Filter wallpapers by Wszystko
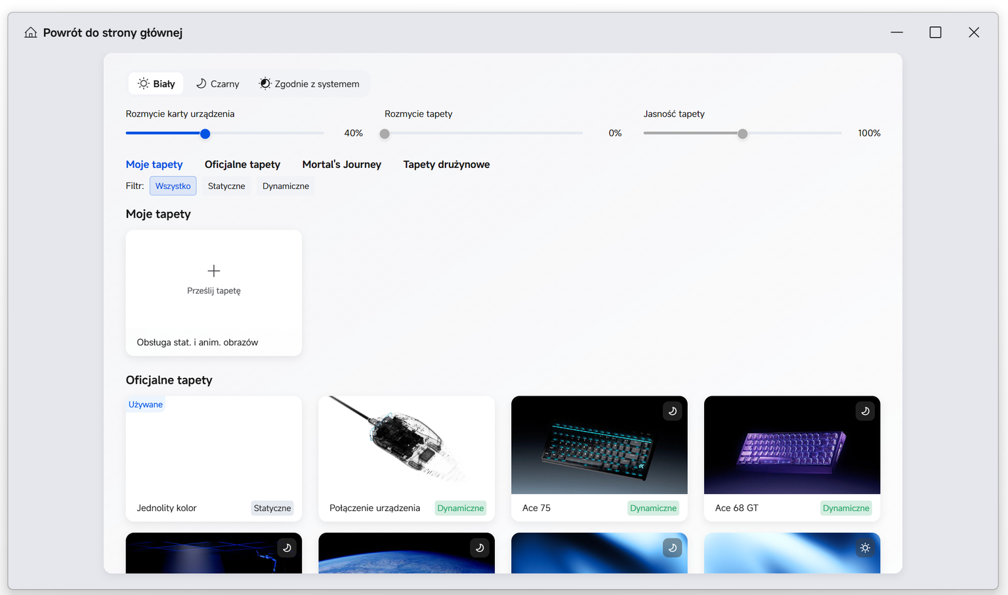 (x=173, y=186)
